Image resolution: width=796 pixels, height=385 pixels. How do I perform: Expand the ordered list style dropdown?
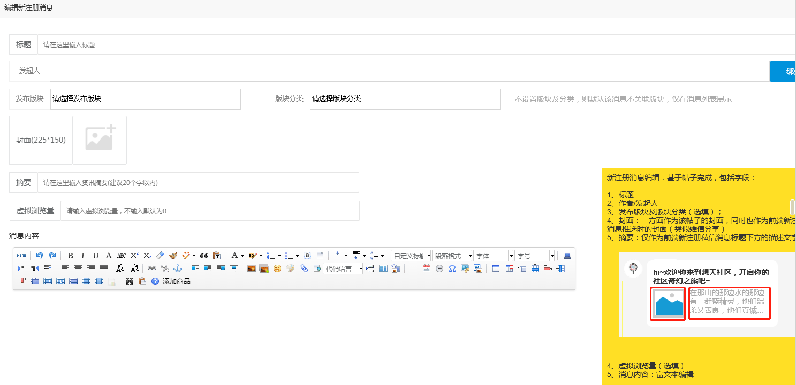[279, 256]
